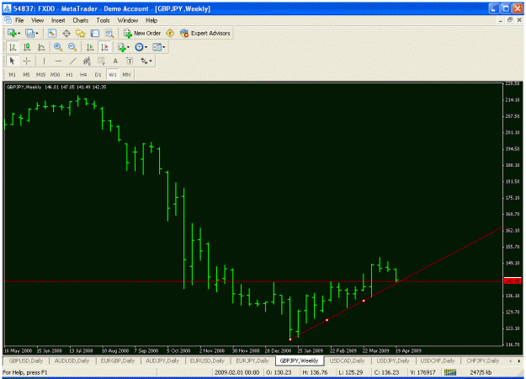Zoom out on the chart
526x379 pixels.
coord(72,47)
